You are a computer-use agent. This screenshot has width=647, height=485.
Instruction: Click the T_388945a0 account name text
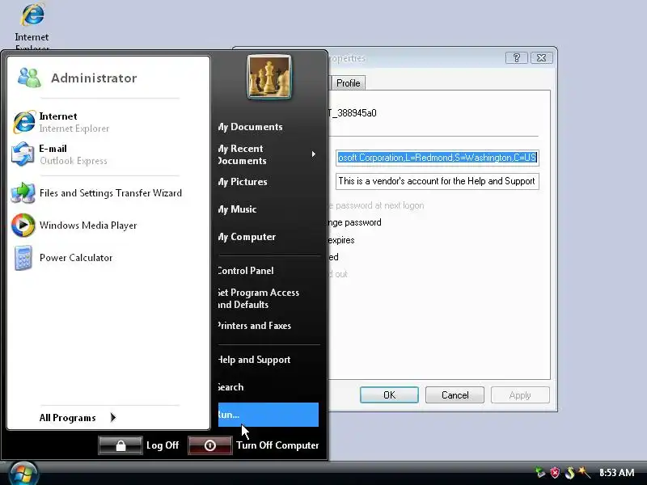click(353, 113)
